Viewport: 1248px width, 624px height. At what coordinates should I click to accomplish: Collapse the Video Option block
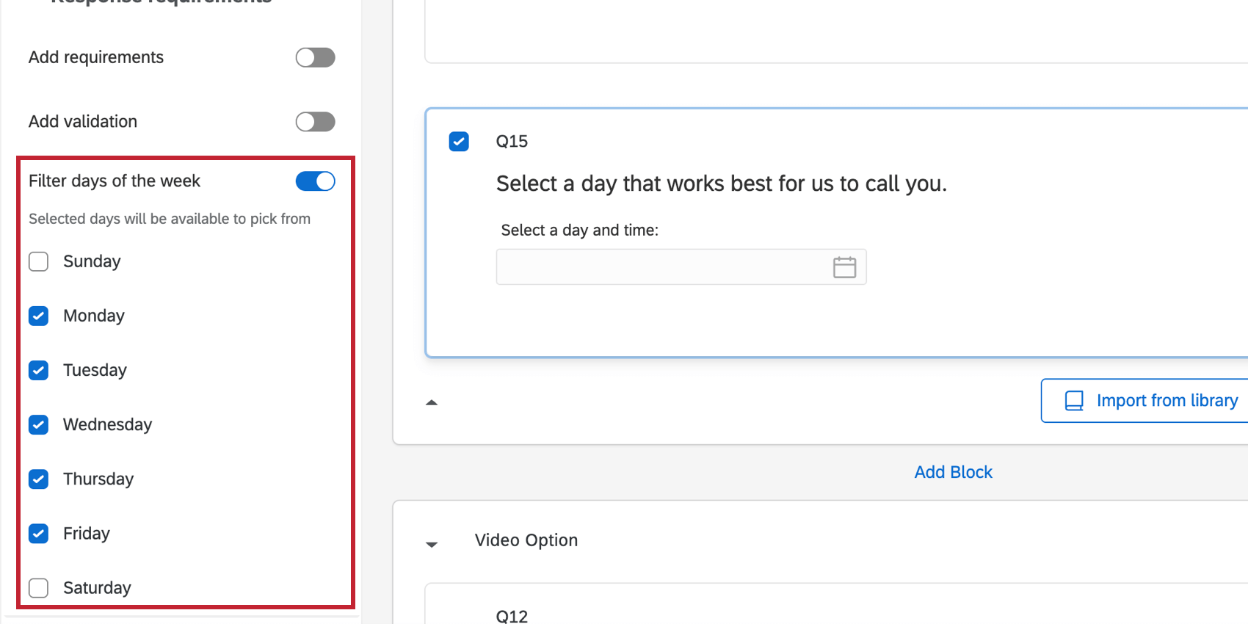[432, 545]
